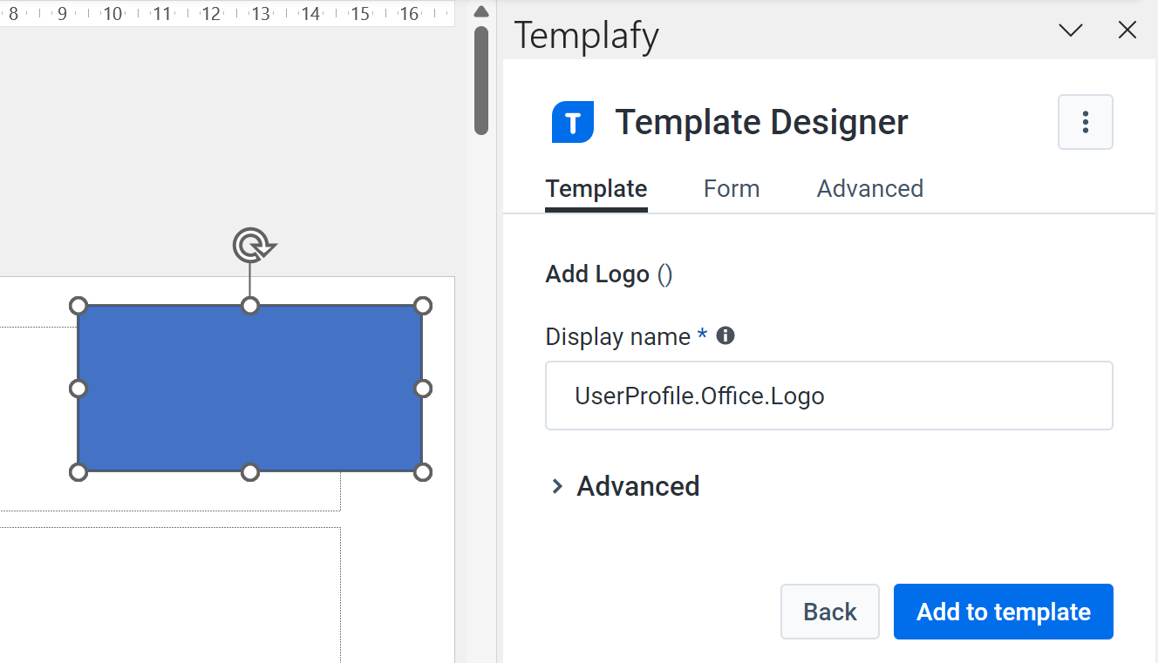
Task: Click the rotation handle above the blue shape
Action: pyautogui.click(x=252, y=246)
